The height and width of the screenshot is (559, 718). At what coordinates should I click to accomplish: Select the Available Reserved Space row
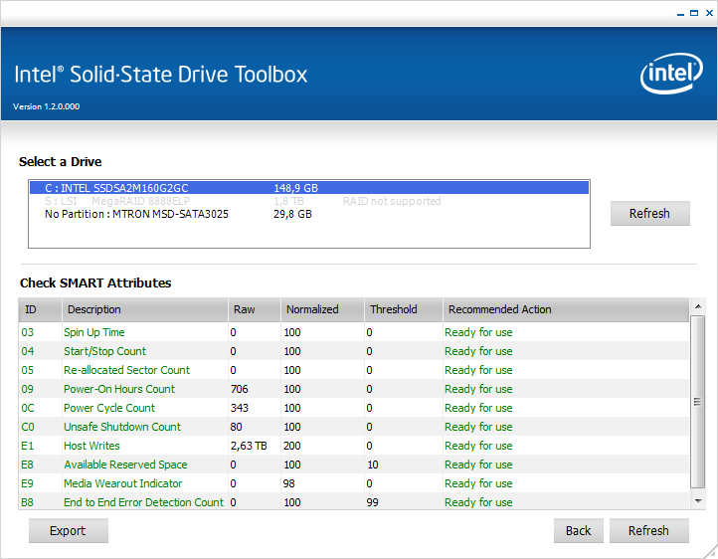coord(353,465)
